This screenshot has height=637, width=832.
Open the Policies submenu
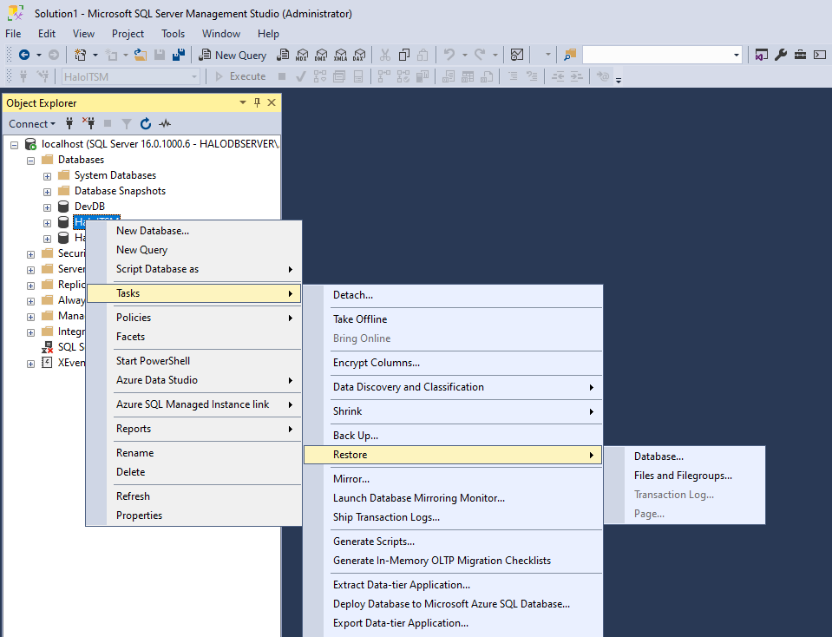click(194, 318)
